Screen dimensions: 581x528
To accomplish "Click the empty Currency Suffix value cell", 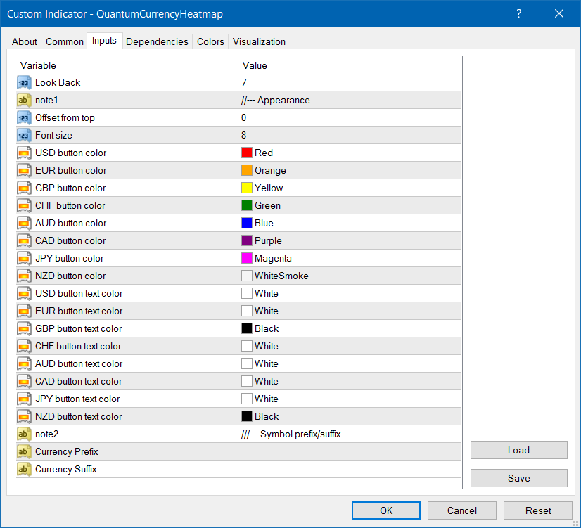I will coord(350,469).
